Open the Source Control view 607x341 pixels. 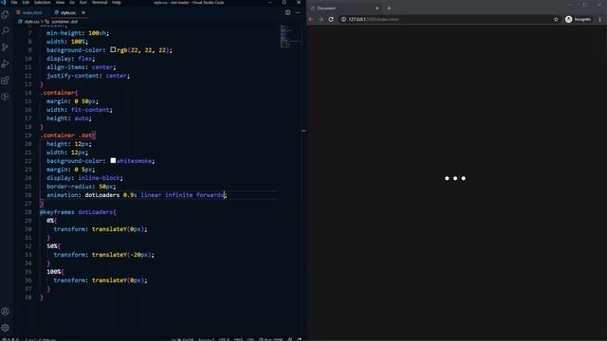(5, 47)
